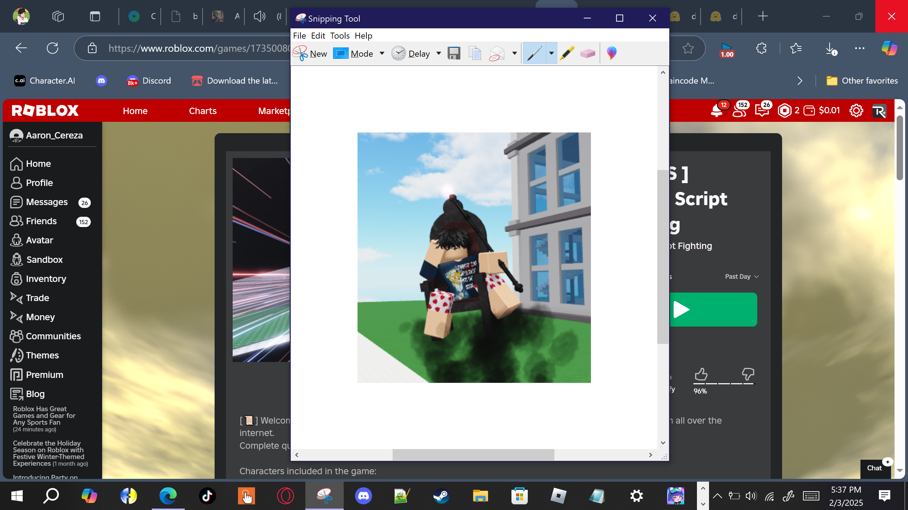Click the Snipping Tool horizontal scrollbar thumb
Viewport: 908px width, 510px height.
point(473,455)
